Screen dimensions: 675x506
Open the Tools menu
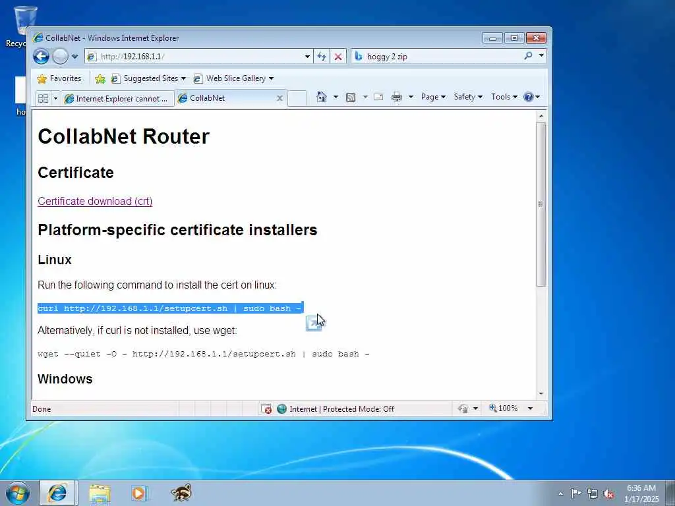point(504,97)
